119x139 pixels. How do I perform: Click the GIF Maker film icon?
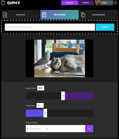(x=44, y=15)
